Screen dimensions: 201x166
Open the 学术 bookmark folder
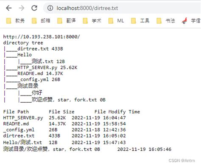(92, 21)
